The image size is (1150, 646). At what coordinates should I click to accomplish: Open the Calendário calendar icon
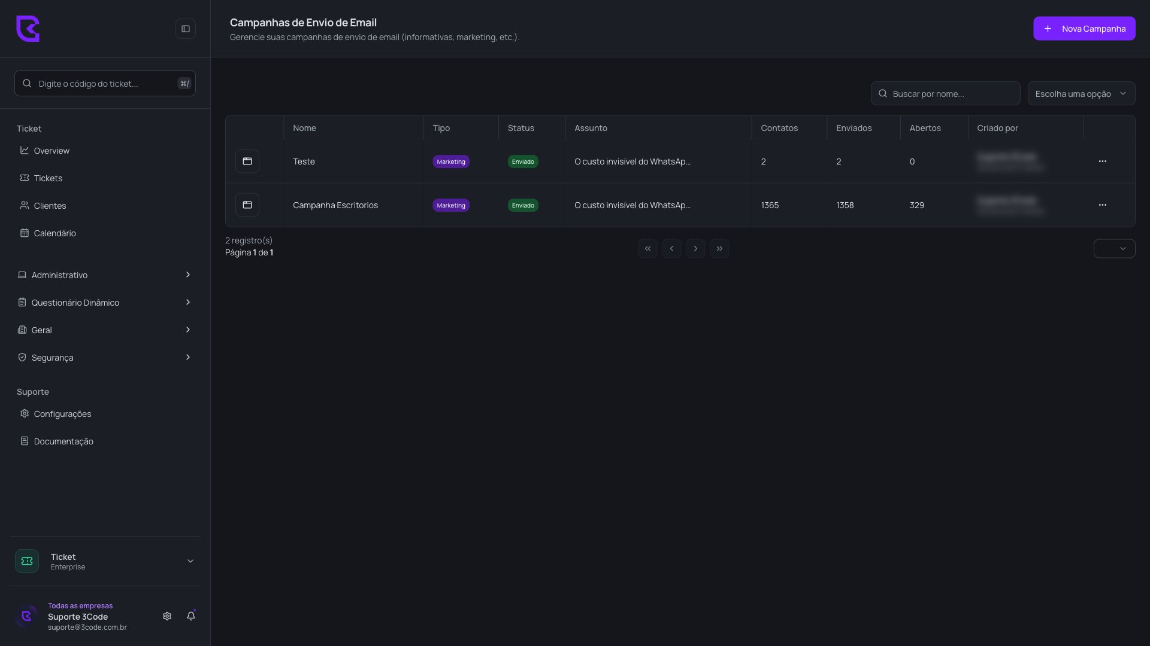pos(25,233)
